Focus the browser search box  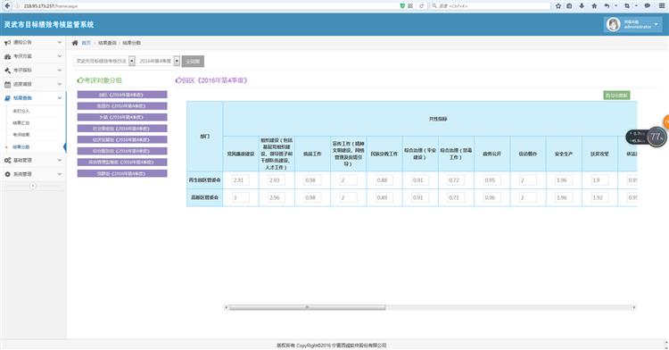point(491,6)
